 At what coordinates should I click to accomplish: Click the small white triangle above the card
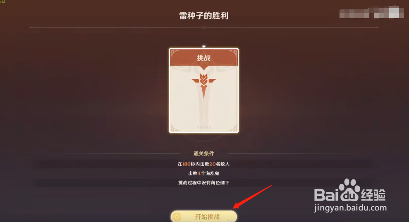(204, 47)
